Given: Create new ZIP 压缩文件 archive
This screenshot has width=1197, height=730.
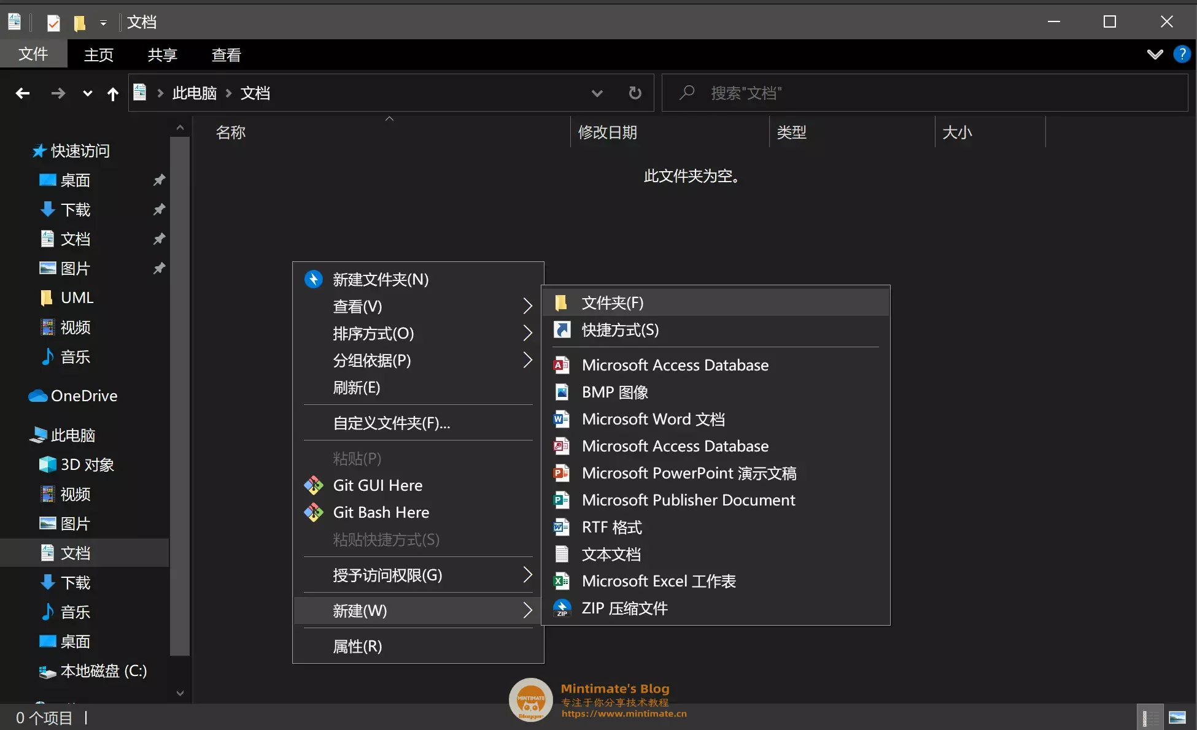Looking at the screenshot, I should click(x=716, y=609).
